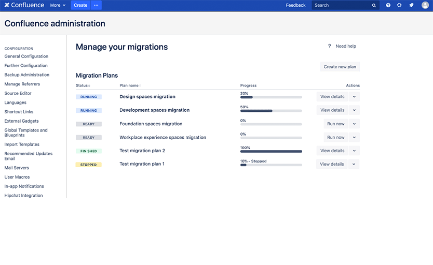Screen dimensions: 433x265
Task: Click plan name Test migration plan 2
Action: click(x=142, y=151)
